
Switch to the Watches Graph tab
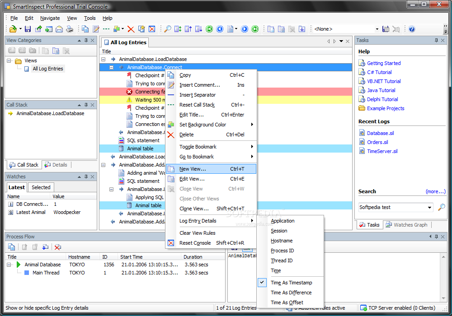(406, 225)
